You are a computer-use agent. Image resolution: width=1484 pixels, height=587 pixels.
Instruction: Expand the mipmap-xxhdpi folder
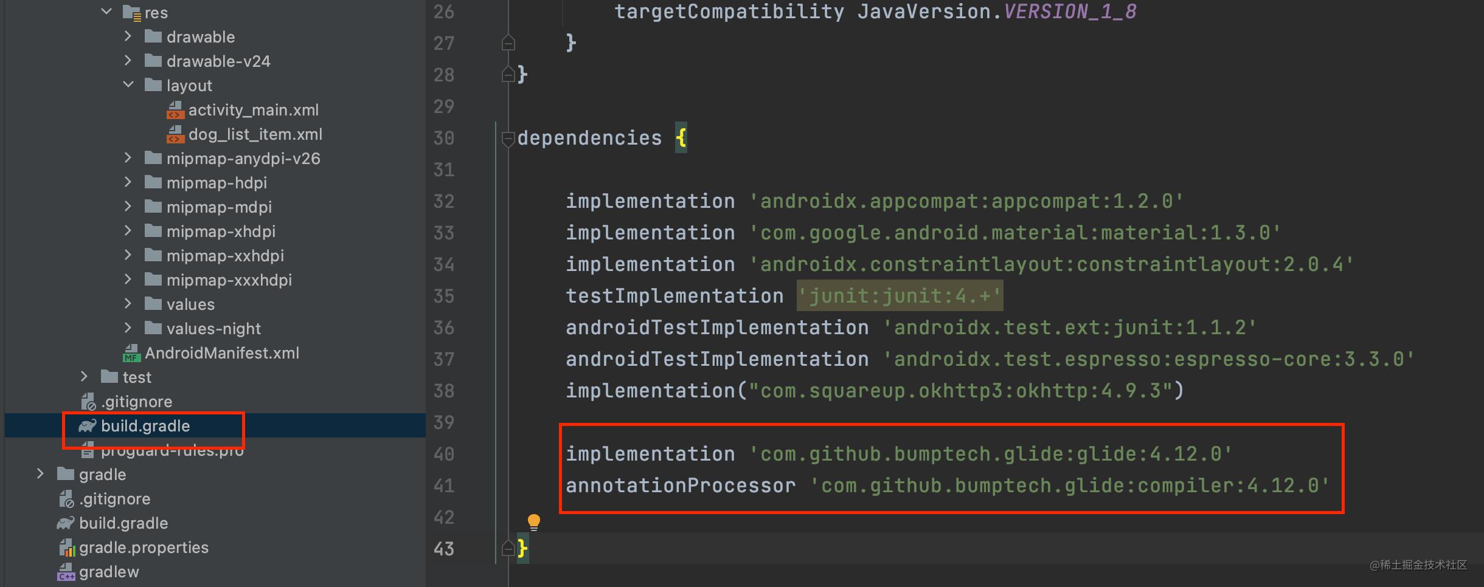(x=128, y=255)
